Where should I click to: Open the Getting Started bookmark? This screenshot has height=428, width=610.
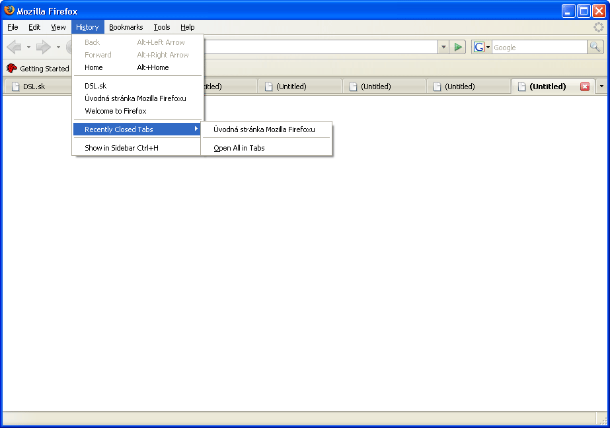pos(38,69)
